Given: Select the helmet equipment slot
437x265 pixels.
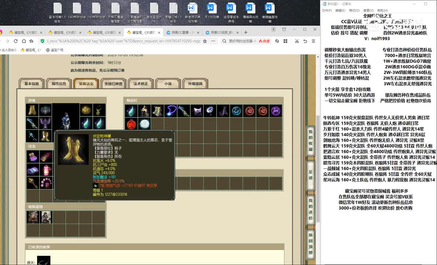Looking at the screenshot, I should tap(45, 110).
